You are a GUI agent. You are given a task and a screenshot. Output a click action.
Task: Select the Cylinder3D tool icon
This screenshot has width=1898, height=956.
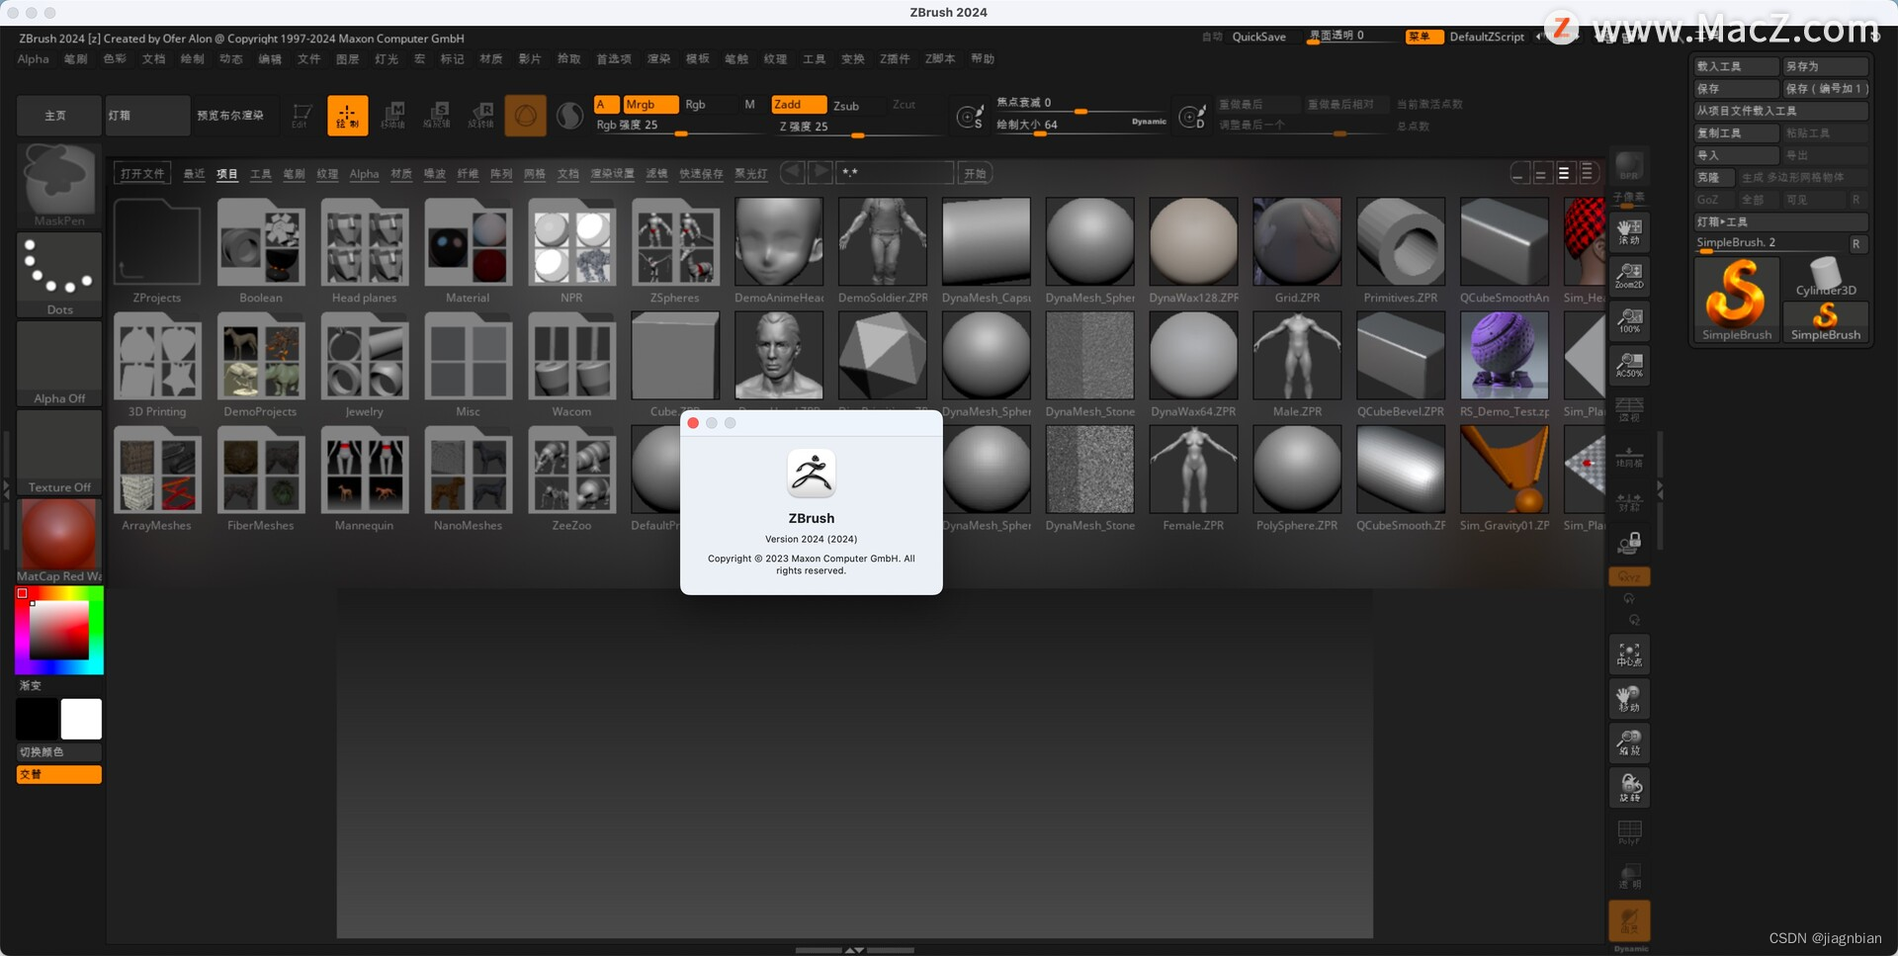pyautogui.click(x=1826, y=277)
